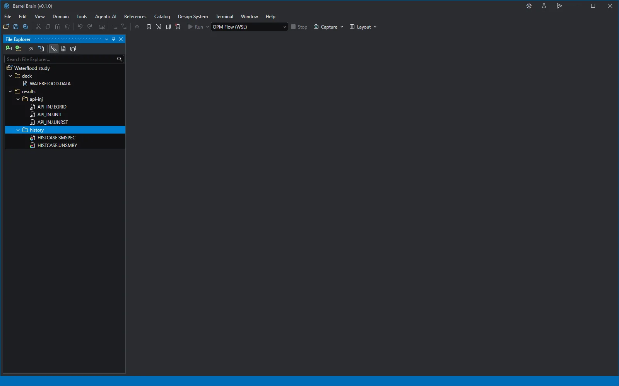The image size is (619, 386).
Task: Open the OPM Flow (WSL) simulator dropdown
Action: coord(250,27)
